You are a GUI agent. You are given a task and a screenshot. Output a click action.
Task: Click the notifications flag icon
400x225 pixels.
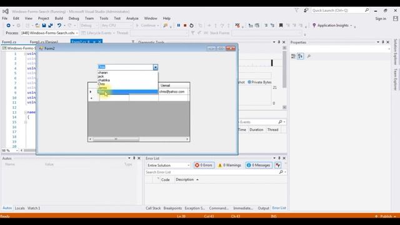(x=296, y=11)
